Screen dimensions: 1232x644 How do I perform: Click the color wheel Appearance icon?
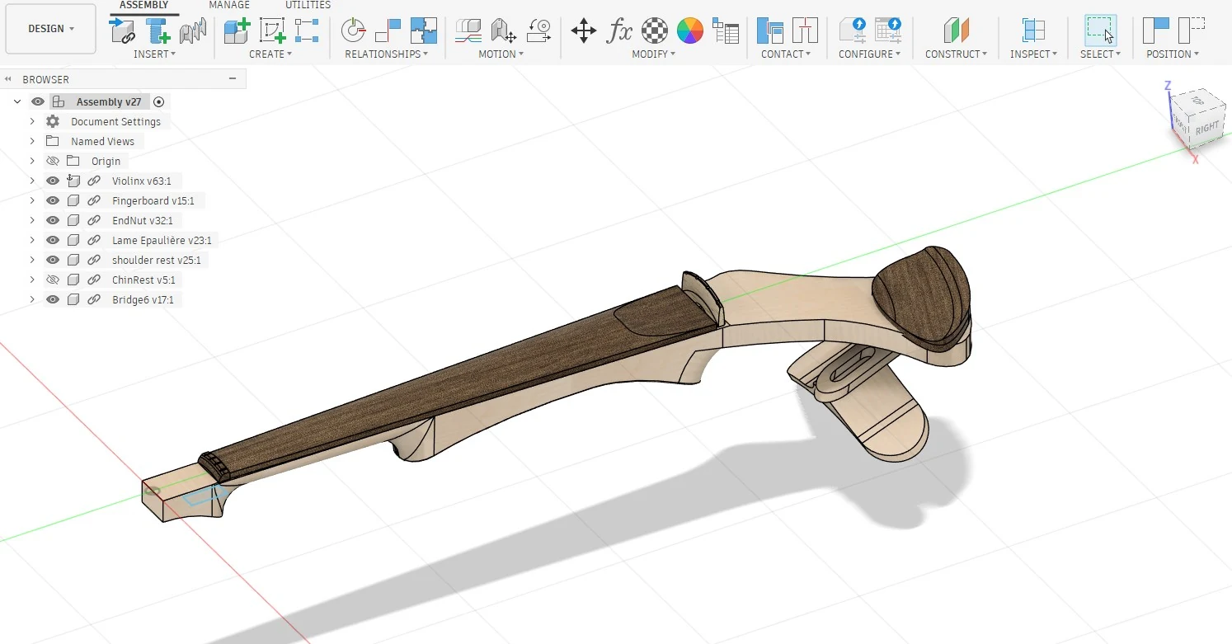point(690,31)
